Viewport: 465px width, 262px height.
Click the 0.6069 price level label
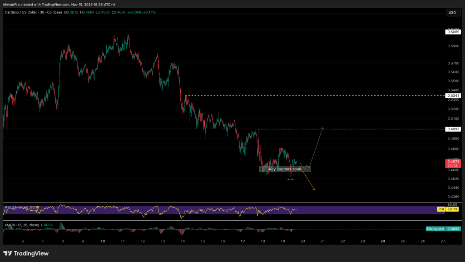(x=452, y=32)
